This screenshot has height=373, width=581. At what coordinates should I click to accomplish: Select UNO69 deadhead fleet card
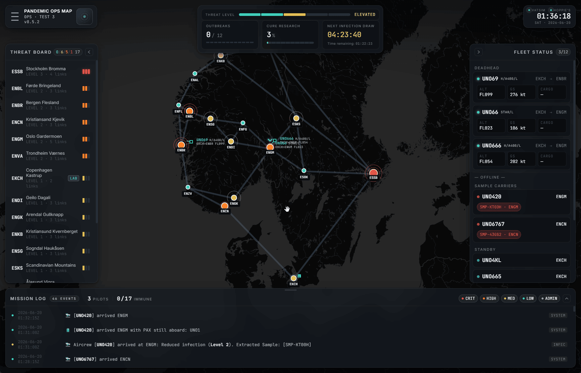pos(522,87)
